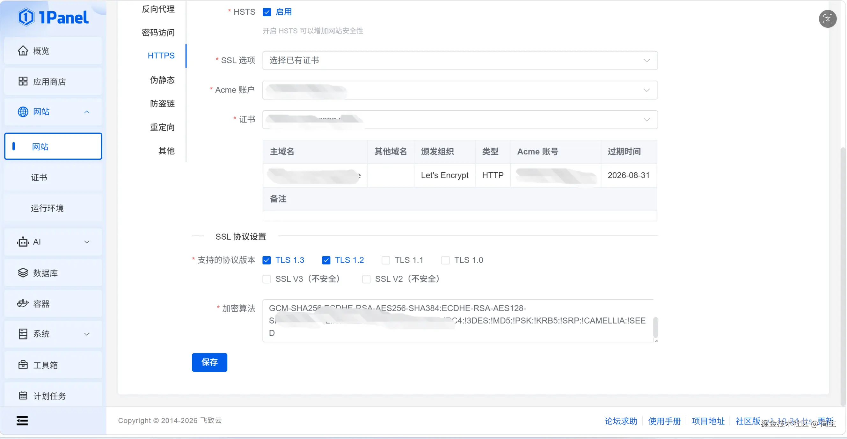Check the SSL V3（不安全）checkbox
Viewport: 847px width, 439px height.
point(267,279)
